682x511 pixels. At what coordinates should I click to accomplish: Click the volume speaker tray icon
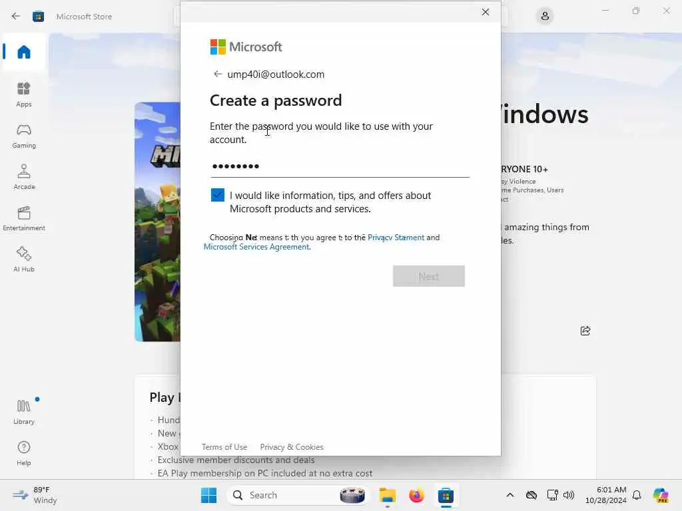click(x=569, y=495)
